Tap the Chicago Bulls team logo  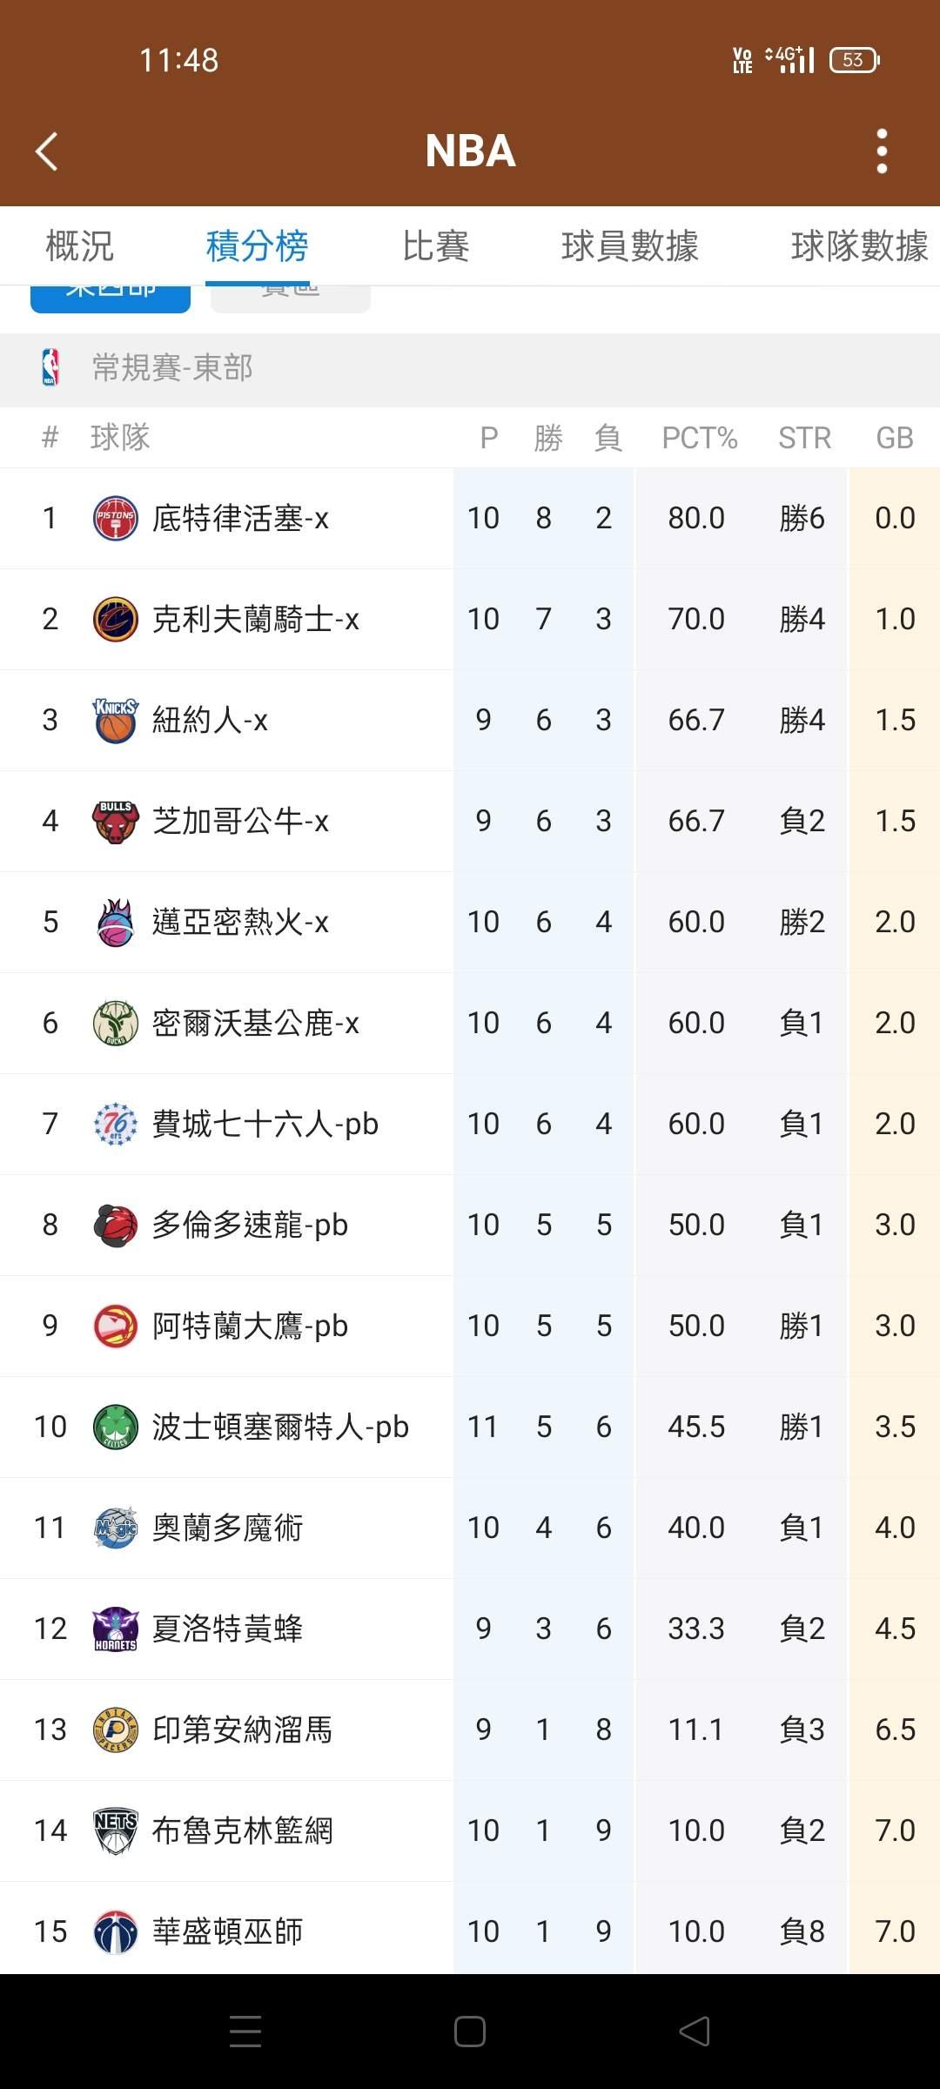tap(116, 822)
